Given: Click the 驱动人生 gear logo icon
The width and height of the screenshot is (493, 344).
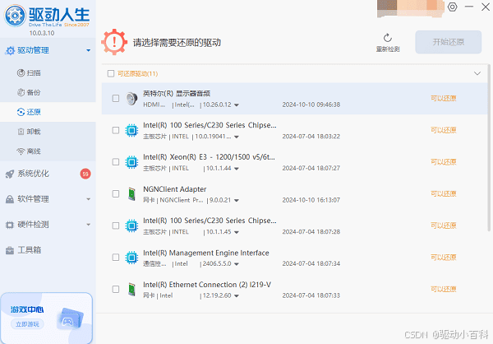Looking at the screenshot, I should click(x=15, y=16).
